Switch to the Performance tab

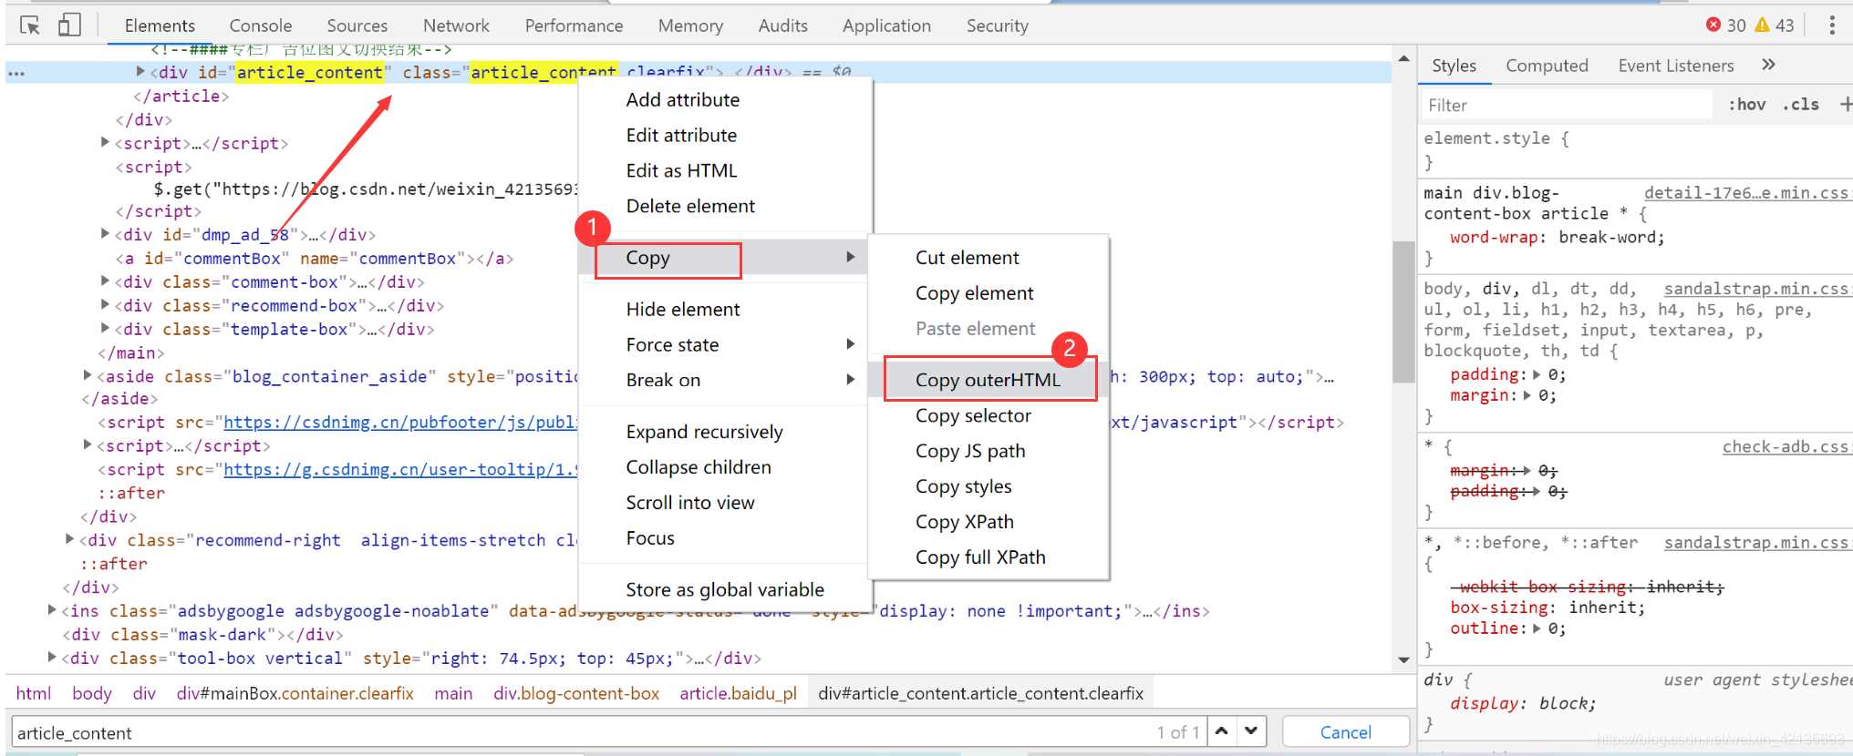coord(574,26)
